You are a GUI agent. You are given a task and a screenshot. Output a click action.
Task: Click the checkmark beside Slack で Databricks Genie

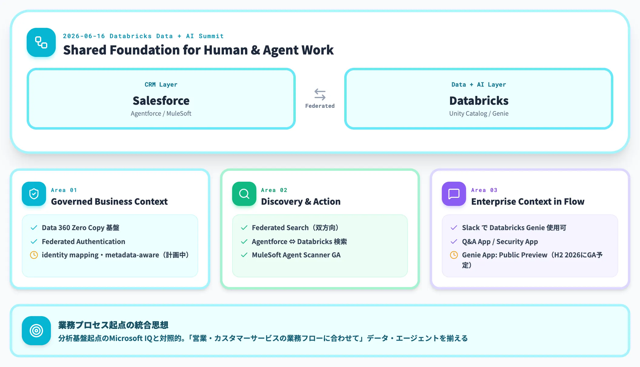(454, 228)
